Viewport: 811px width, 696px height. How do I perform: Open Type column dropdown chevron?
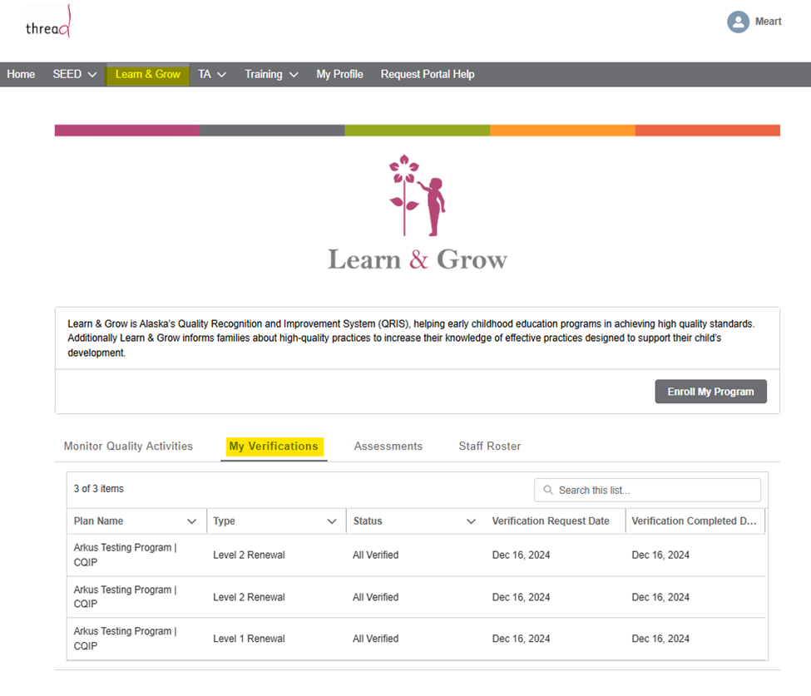tap(332, 521)
